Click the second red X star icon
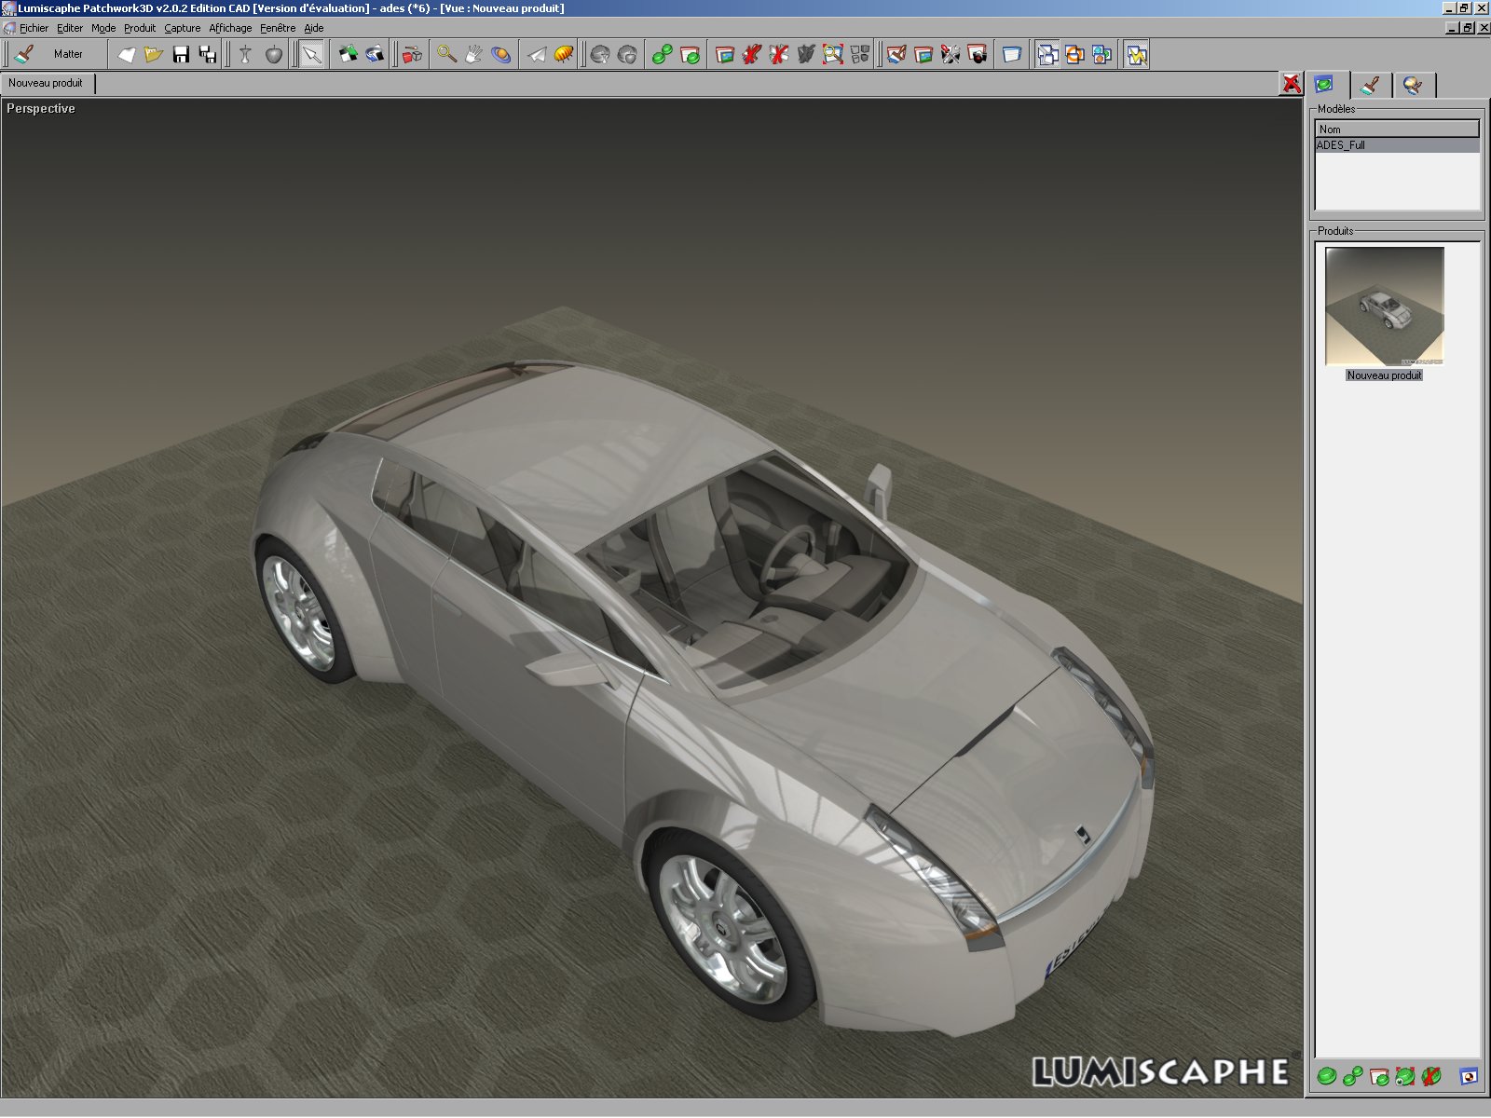 pyautogui.click(x=779, y=54)
